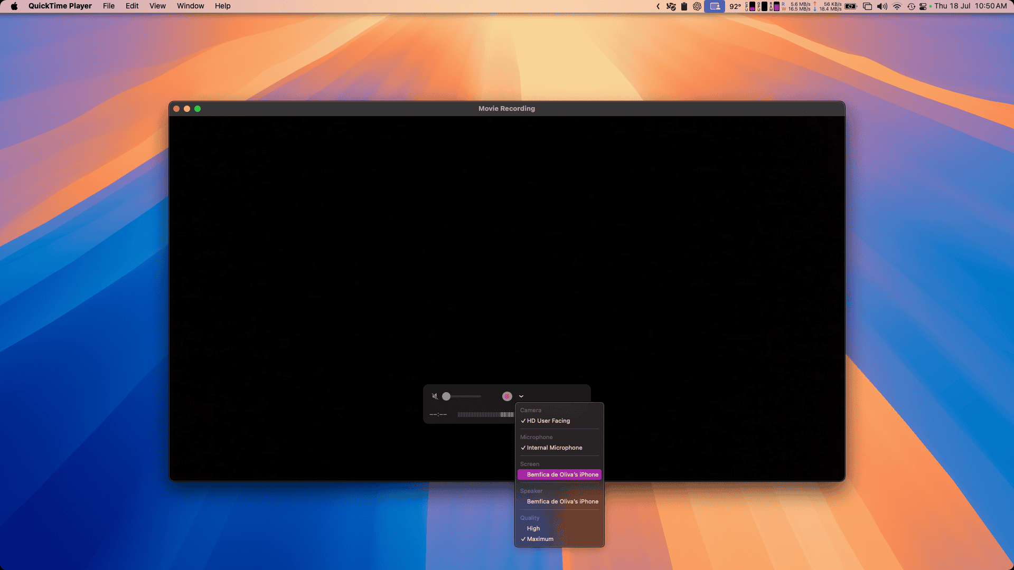Click the audio level meter in the controls
1014x570 pixels.
coord(483,415)
